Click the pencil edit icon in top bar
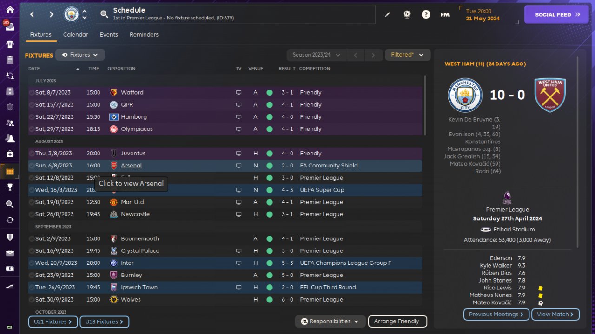Image resolution: width=595 pixels, height=334 pixels. [388, 14]
